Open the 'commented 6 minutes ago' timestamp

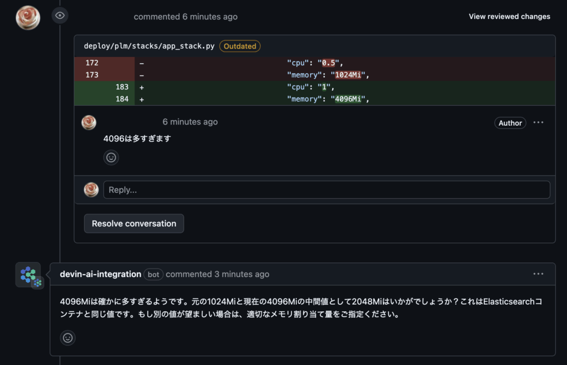[185, 17]
